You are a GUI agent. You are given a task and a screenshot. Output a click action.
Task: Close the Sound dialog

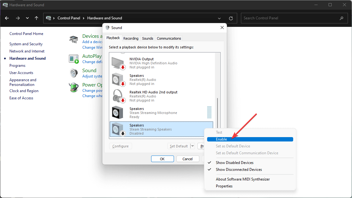(222, 27)
